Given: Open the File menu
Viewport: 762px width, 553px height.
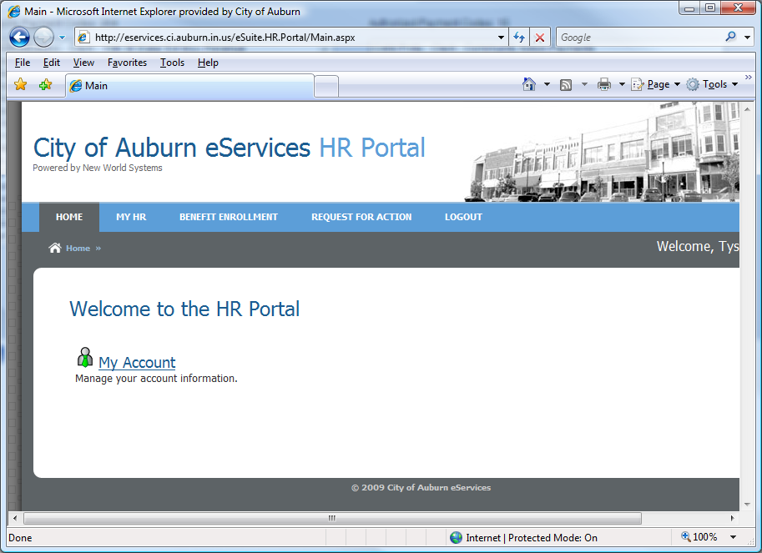Looking at the screenshot, I should (23, 63).
